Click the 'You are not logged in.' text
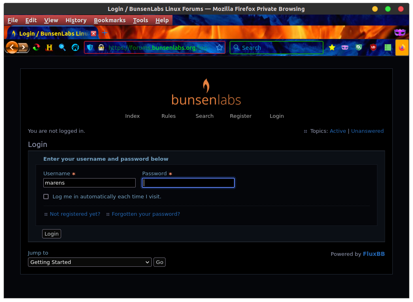The height and width of the screenshot is (302, 413). click(57, 131)
